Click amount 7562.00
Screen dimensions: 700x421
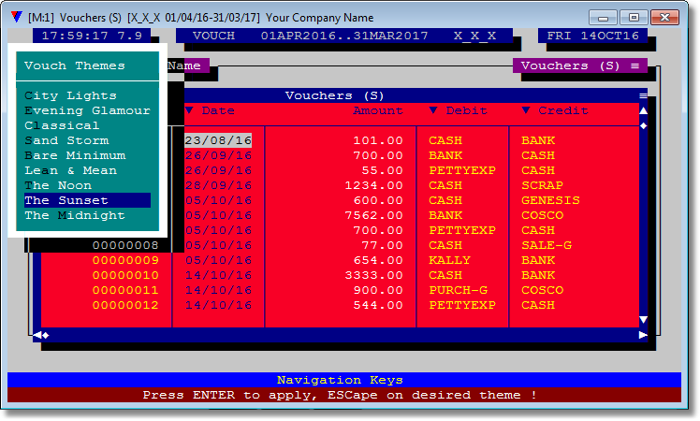373,215
